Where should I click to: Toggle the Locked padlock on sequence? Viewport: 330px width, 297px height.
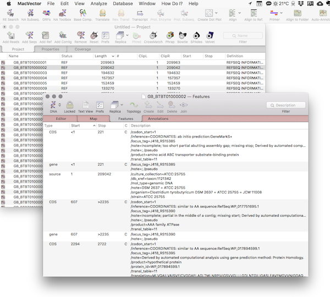pyautogui.click(x=70, y=105)
